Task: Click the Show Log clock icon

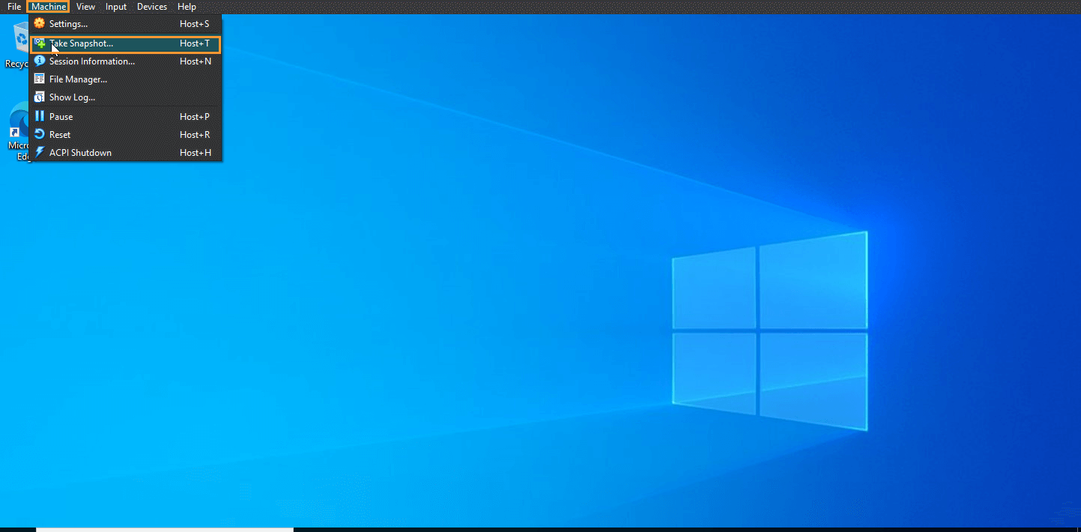Action: tap(40, 97)
